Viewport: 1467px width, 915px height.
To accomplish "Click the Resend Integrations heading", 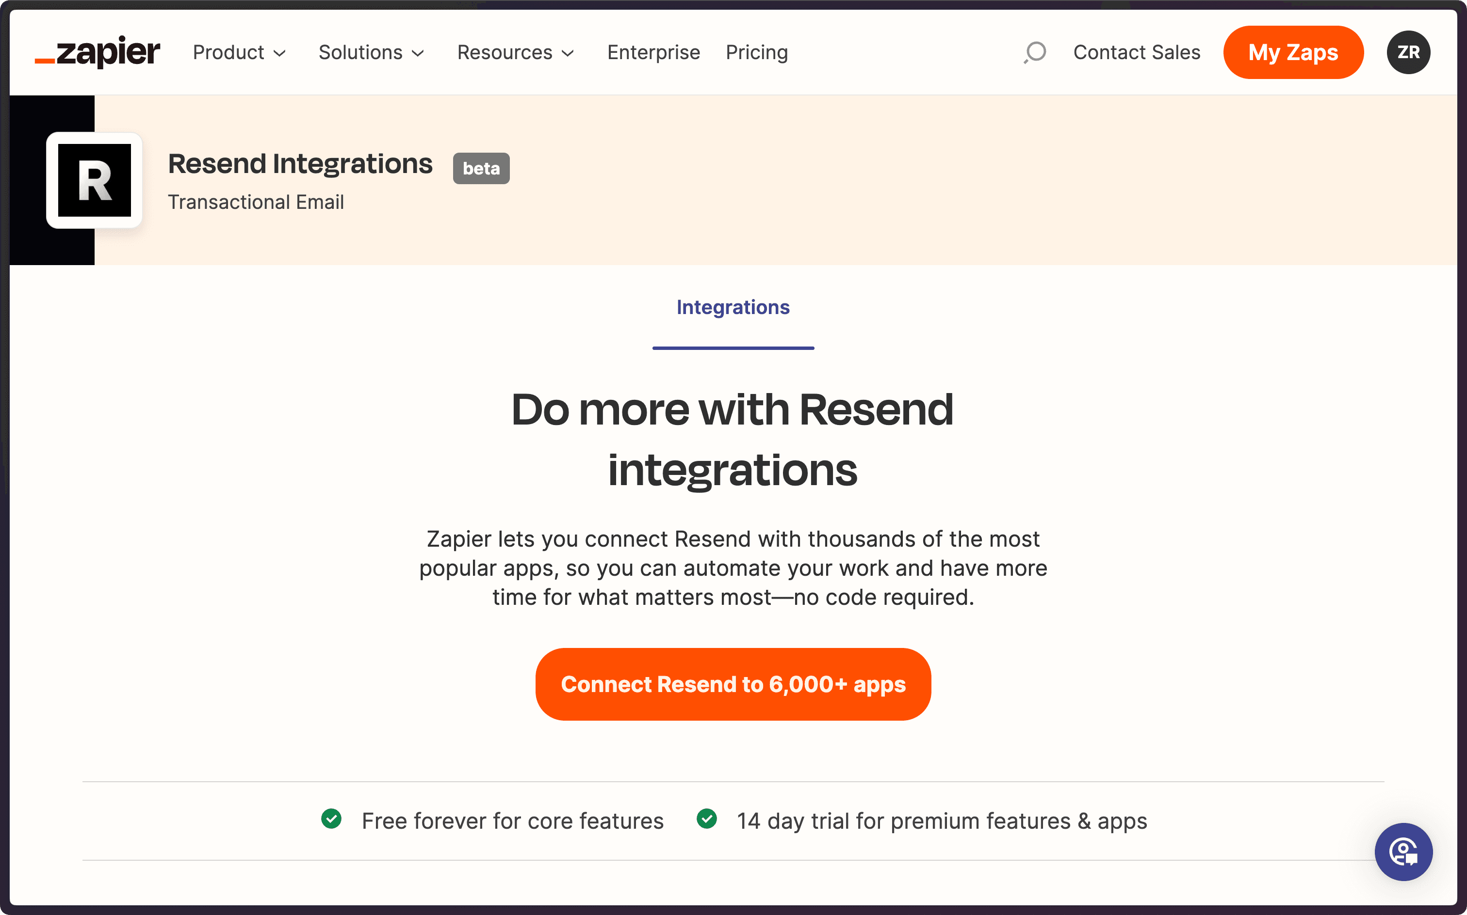I will 300,163.
